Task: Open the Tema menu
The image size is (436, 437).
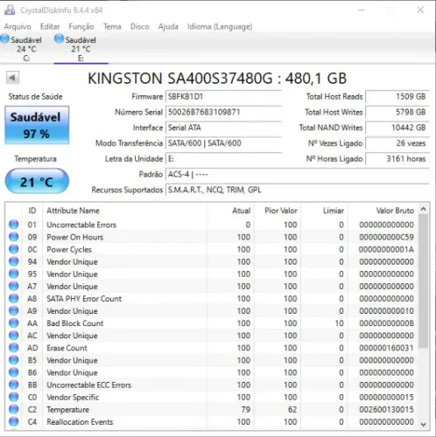Action: (x=112, y=26)
